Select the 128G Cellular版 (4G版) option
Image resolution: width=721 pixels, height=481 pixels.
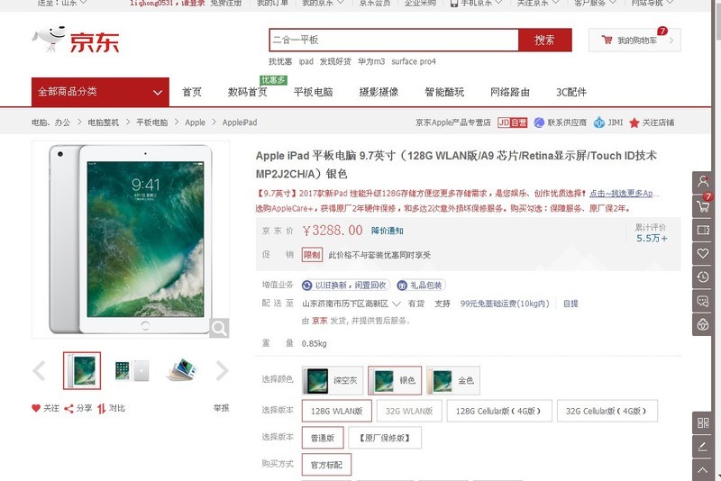point(499,411)
